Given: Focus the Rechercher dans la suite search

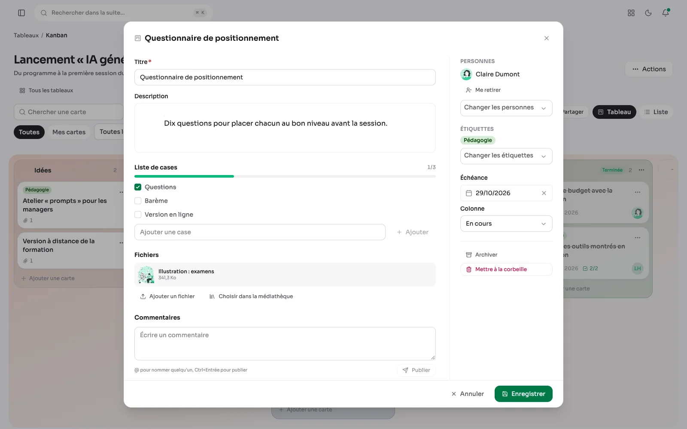Looking at the screenshot, I should coord(124,13).
